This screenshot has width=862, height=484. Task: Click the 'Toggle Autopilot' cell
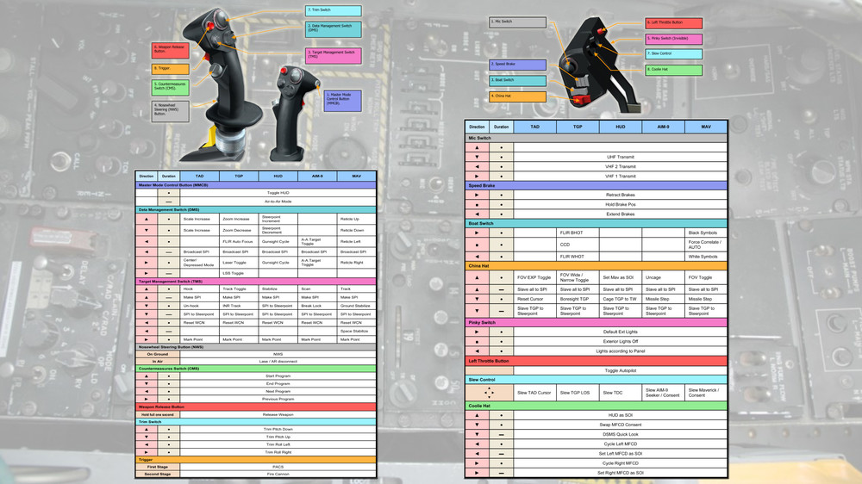[620, 371]
